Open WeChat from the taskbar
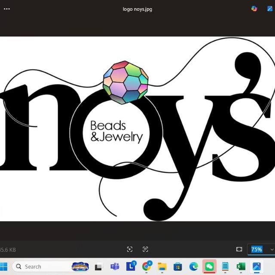 (209, 266)
